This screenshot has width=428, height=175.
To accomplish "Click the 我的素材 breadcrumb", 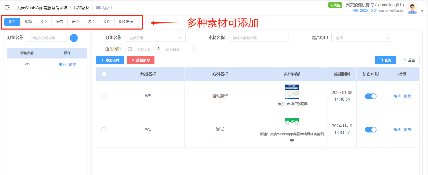I will coord(82,8).
